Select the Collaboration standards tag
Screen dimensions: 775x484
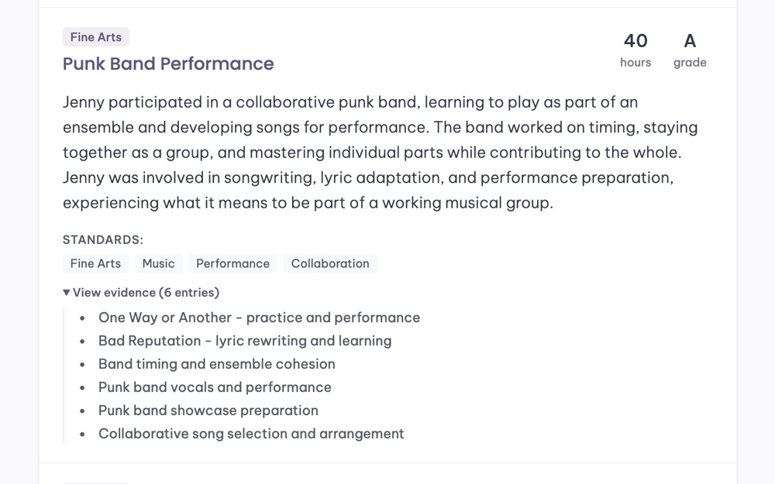[330, 263]
